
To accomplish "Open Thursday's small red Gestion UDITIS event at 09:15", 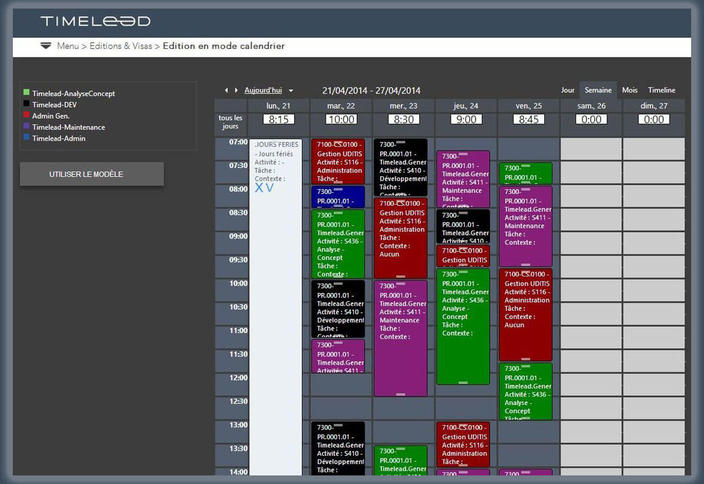I will pyautogui.click(x=463, y=256).
